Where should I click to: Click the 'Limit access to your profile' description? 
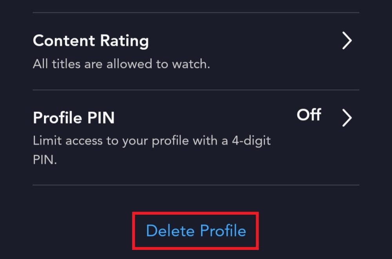[x=151, y=141]
